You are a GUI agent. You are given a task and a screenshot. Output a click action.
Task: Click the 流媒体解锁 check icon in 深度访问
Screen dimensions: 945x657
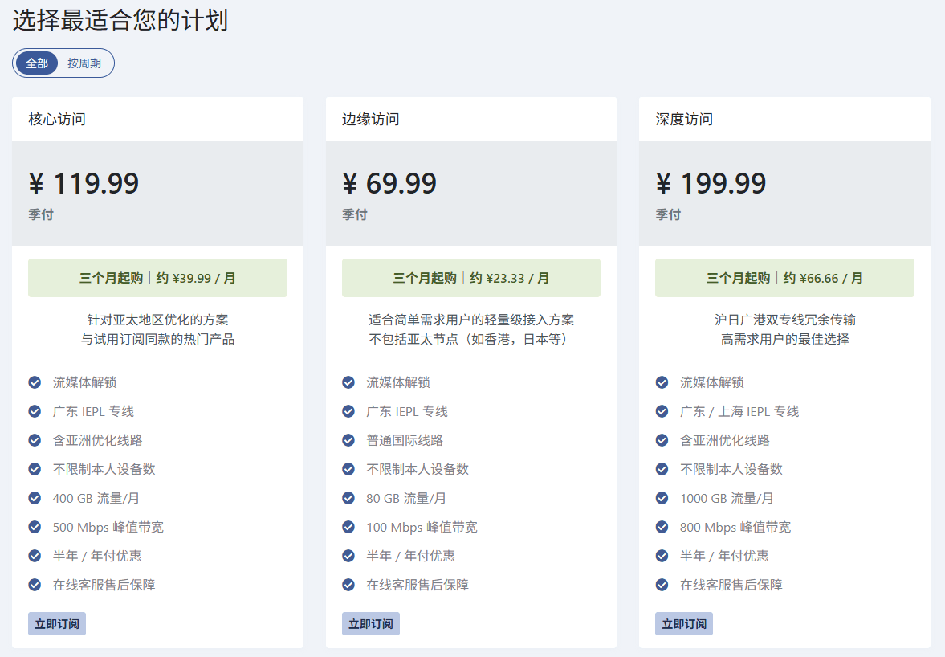(x=662, y=382)
